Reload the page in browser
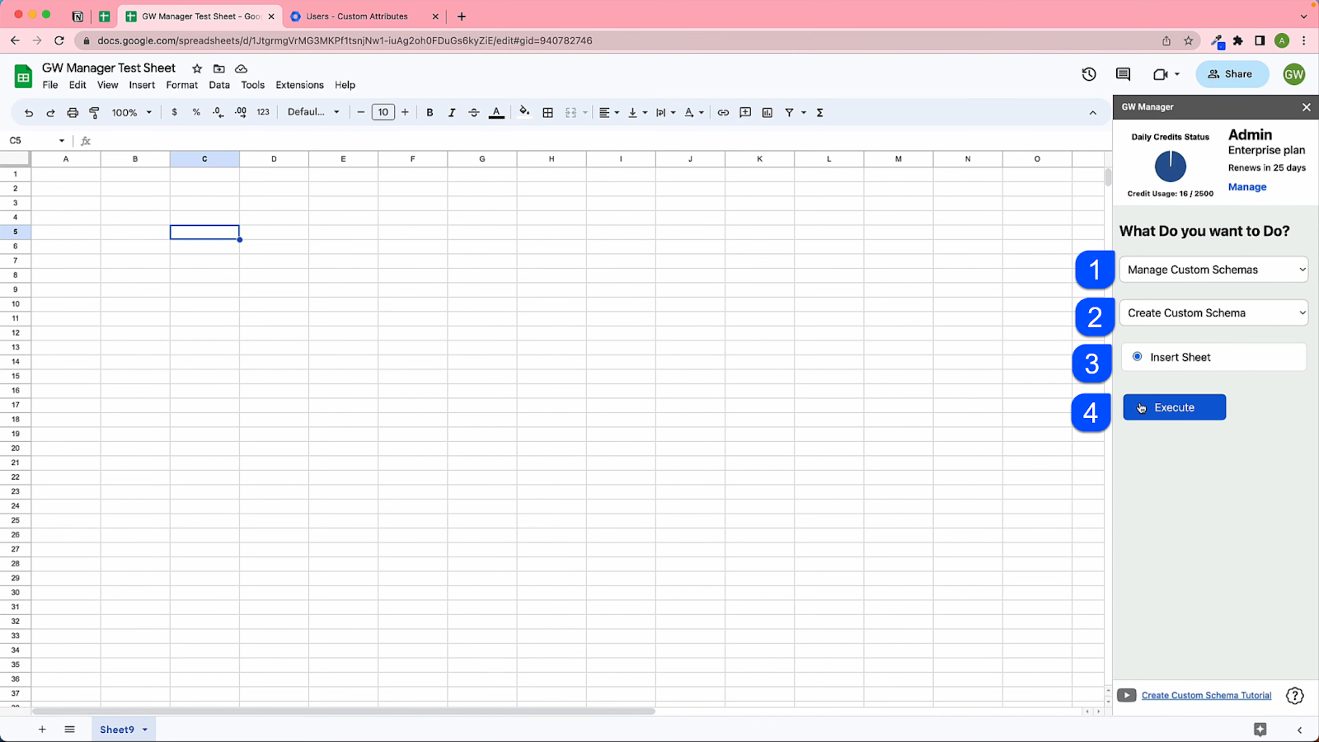This screenshot has width=1319, height=742. pos(59,40)
